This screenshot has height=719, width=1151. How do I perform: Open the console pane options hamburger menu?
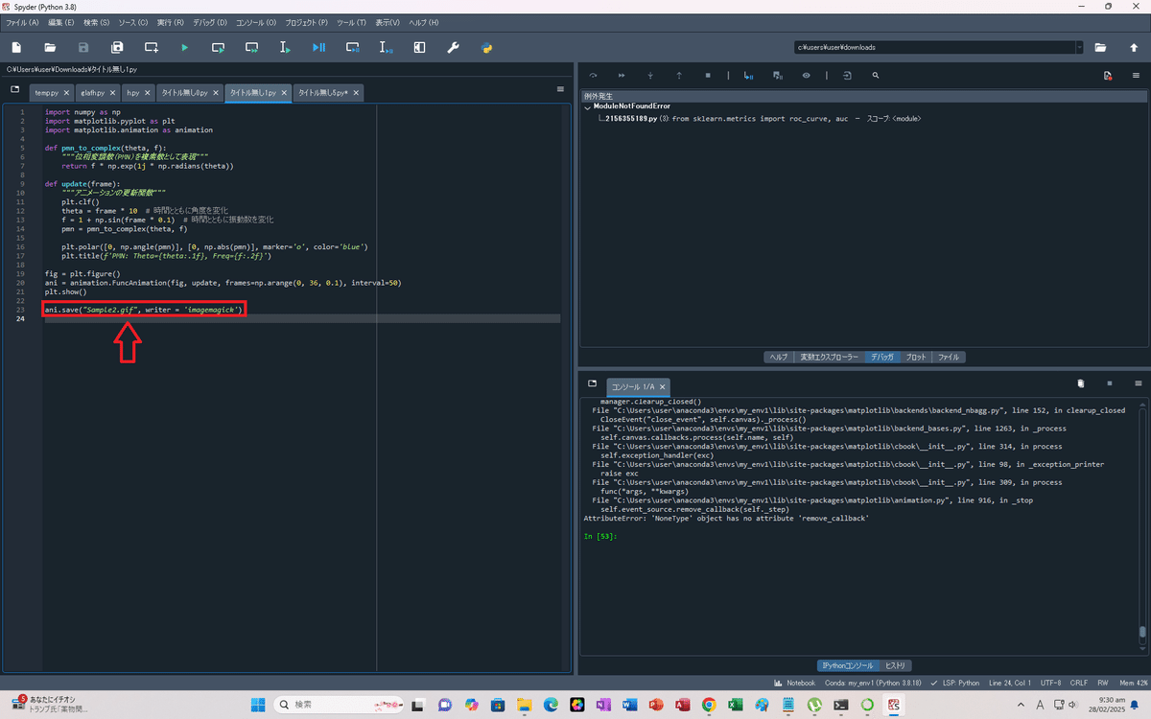(1139, 383)
